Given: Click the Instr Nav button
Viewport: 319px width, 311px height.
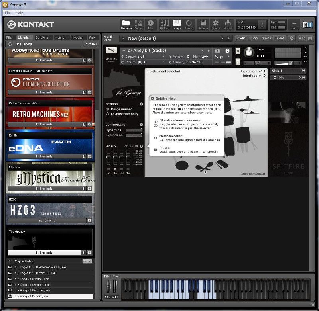Looking at the screenshot, I should 91,44.
